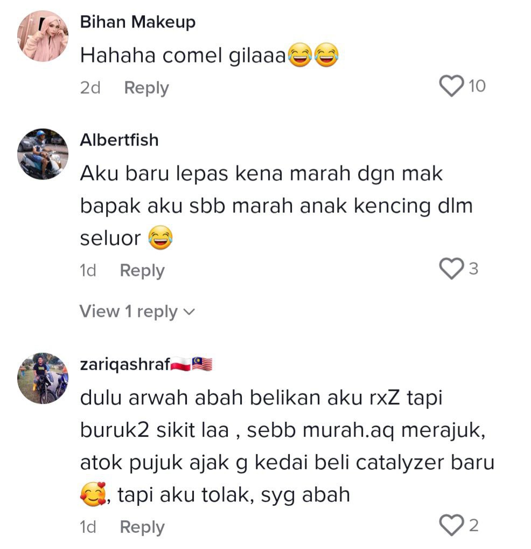Open the Bihan Makeup username link

tap(137, 22)
